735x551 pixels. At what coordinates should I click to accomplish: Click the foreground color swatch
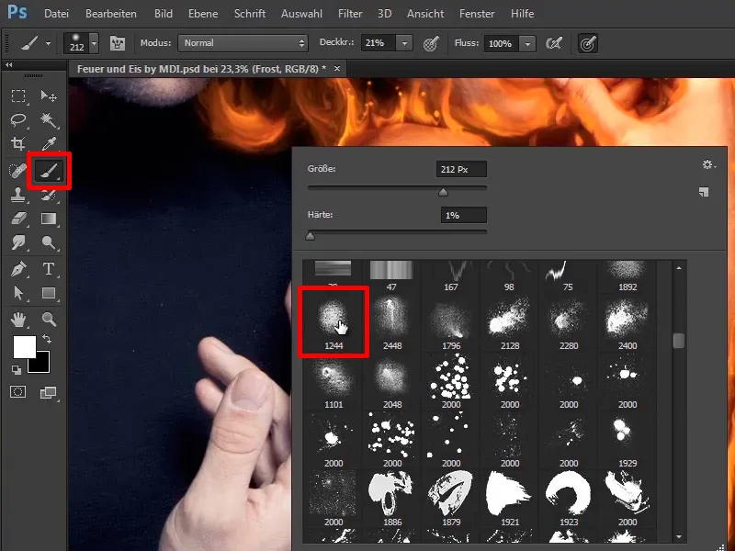click(25, 347)
